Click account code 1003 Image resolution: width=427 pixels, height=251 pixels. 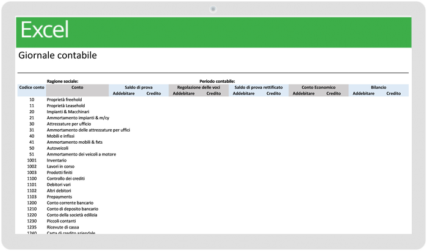click(x=32, y=172)
